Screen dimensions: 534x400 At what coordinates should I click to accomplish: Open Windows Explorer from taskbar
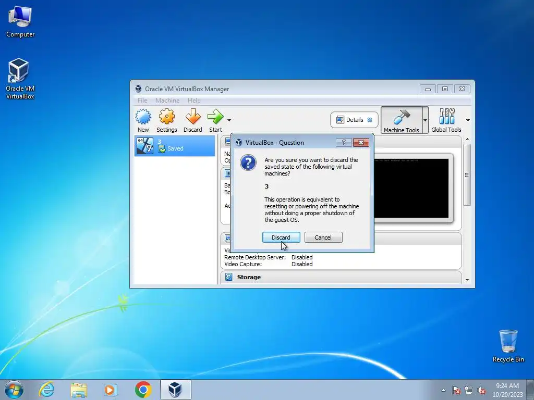(x=79, y=390)
